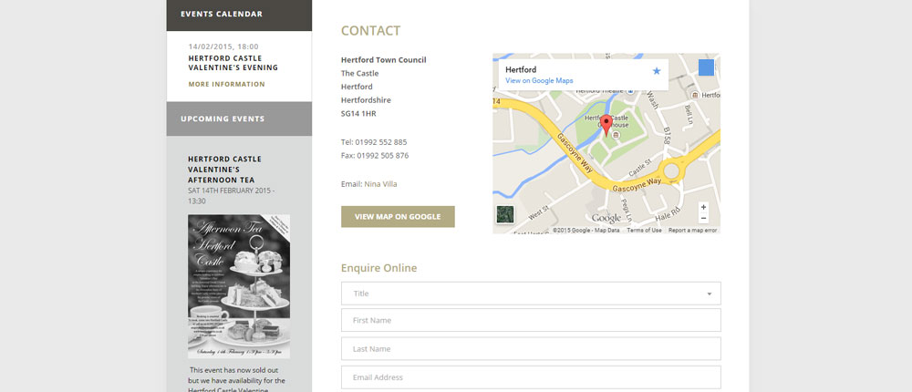
Task: Click the roundabout on Gascoyne Way
Action: pyautogui.click(x=671, y=171)
